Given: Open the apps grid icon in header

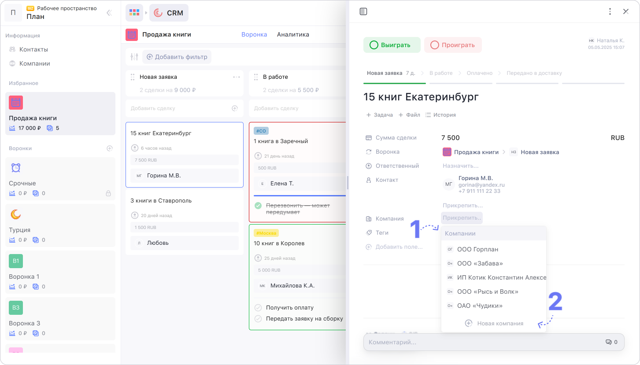Looking at the screenshot, I should click(x=134, y=13).
